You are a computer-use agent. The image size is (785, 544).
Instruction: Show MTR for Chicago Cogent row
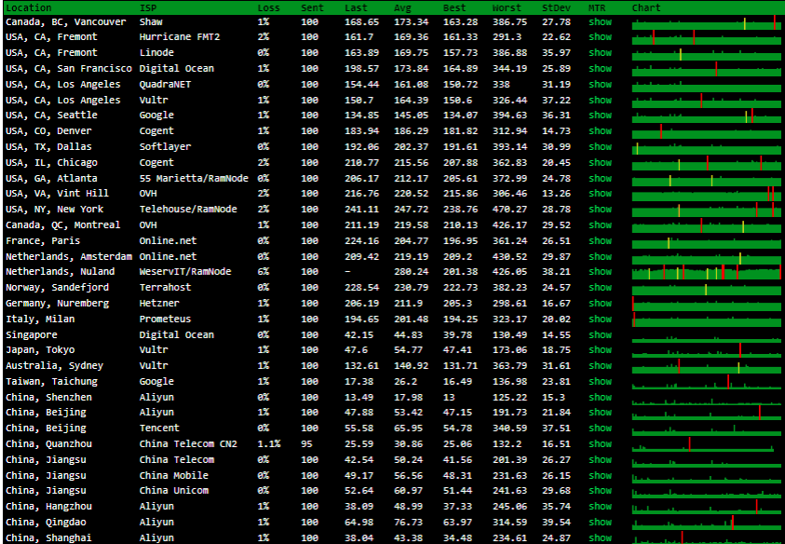pos(600,163)
